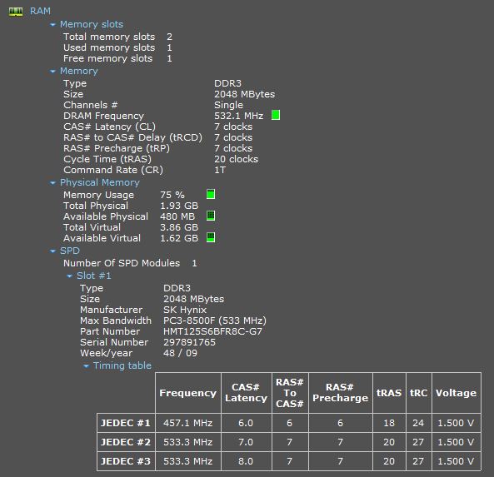
Task: Click the green RAM module icon
Action: (x=16, y=12)
